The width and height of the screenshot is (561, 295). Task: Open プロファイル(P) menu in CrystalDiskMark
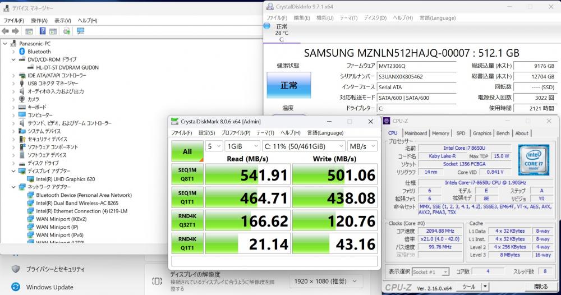[x=236, y=133]
